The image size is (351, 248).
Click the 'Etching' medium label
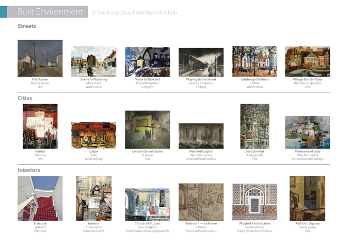[x=201, y=87]
